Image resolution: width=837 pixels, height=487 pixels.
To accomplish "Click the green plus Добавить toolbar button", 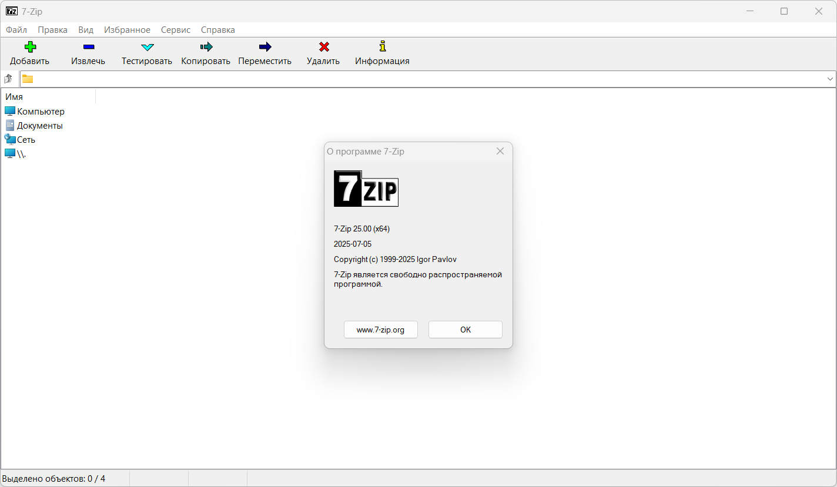I will coord(30,53).
